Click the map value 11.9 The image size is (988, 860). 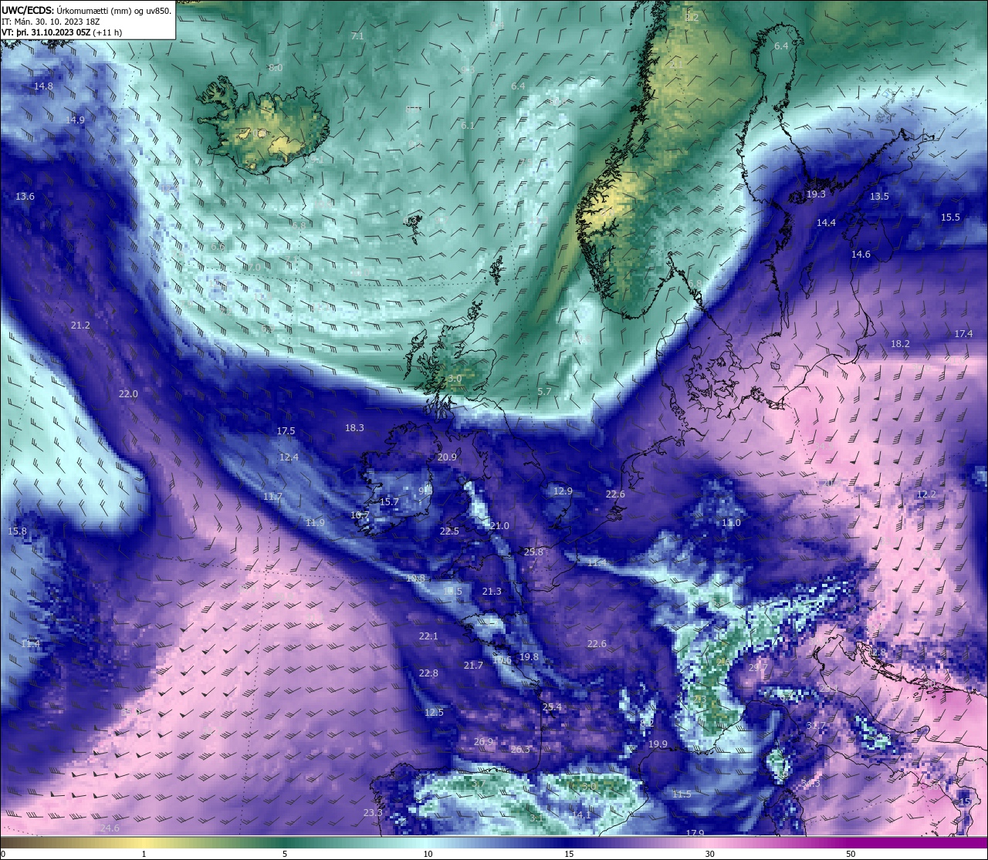(315, 523)
